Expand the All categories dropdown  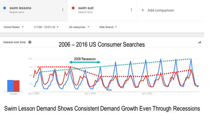pyautogui.click(x=79, y=27)
